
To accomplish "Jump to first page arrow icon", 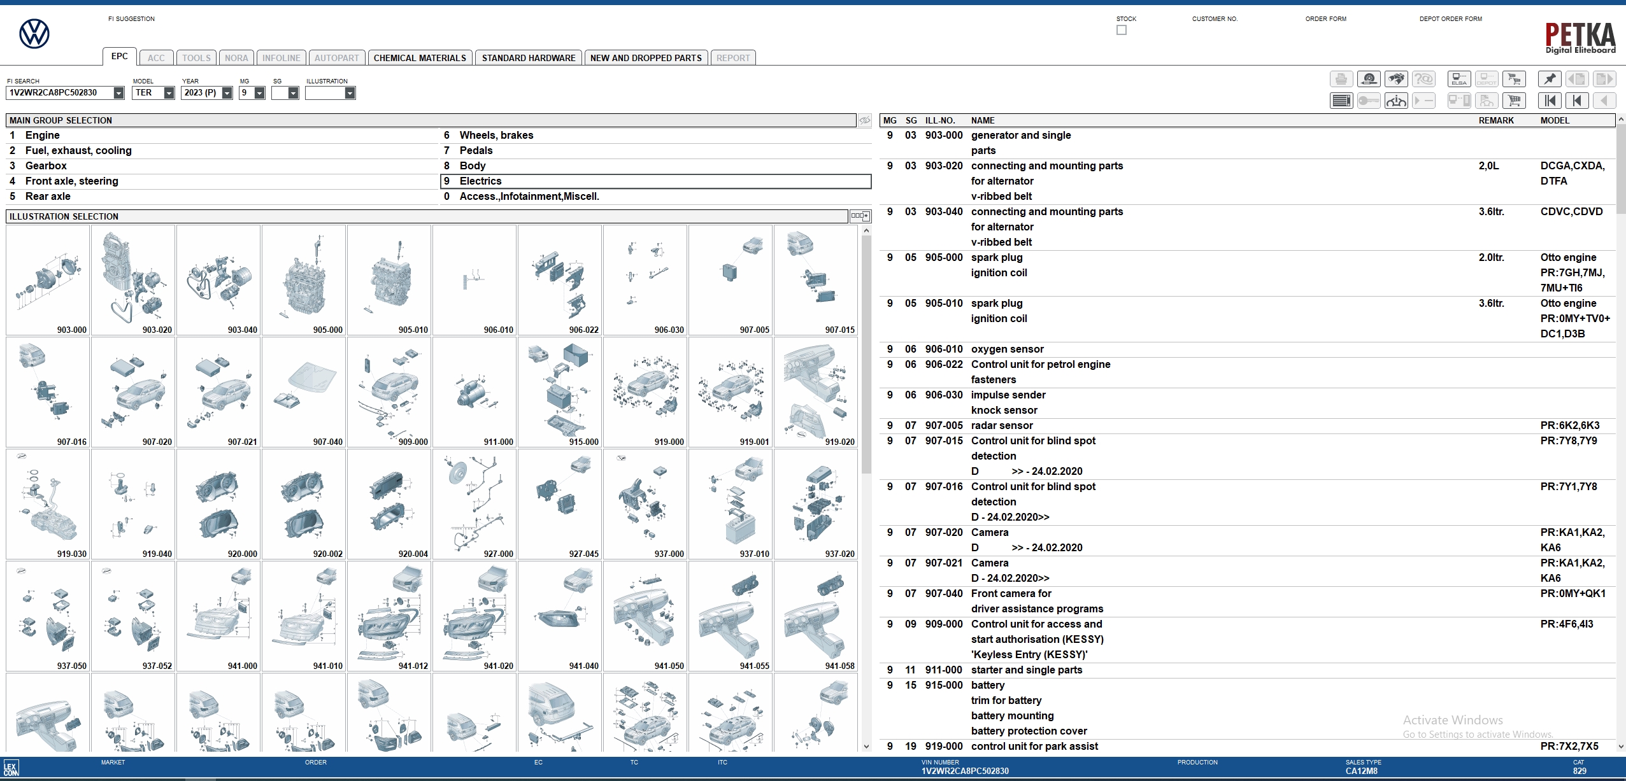I will coord(1550,101).
